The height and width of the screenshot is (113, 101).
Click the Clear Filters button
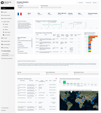pos(80,3)
